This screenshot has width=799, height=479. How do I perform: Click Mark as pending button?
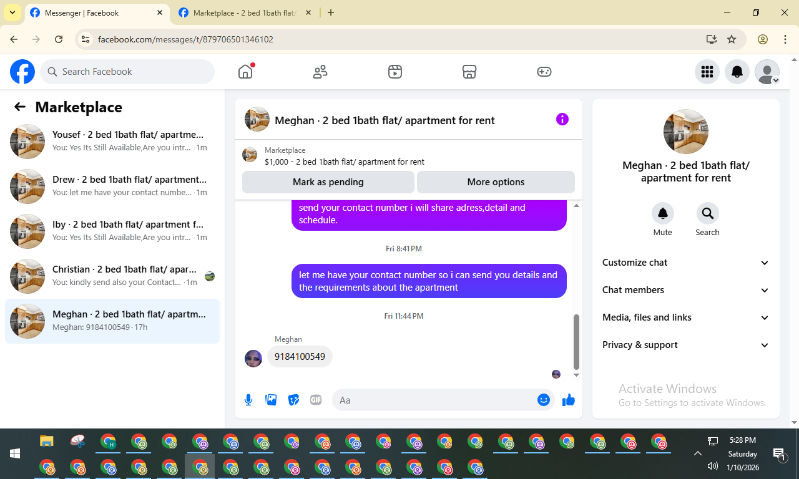click(x=328, y=182)
